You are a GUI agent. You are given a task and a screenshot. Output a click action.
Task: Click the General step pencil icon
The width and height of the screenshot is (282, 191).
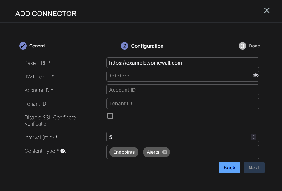click(23, 46)
